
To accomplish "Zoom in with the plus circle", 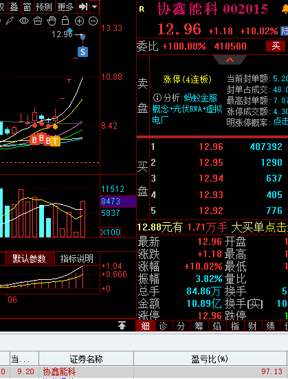I will point(79,21).
